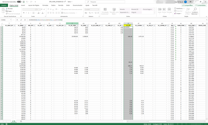
Task: Click the save icon in title bar
Action: click(x=24, y=2)
